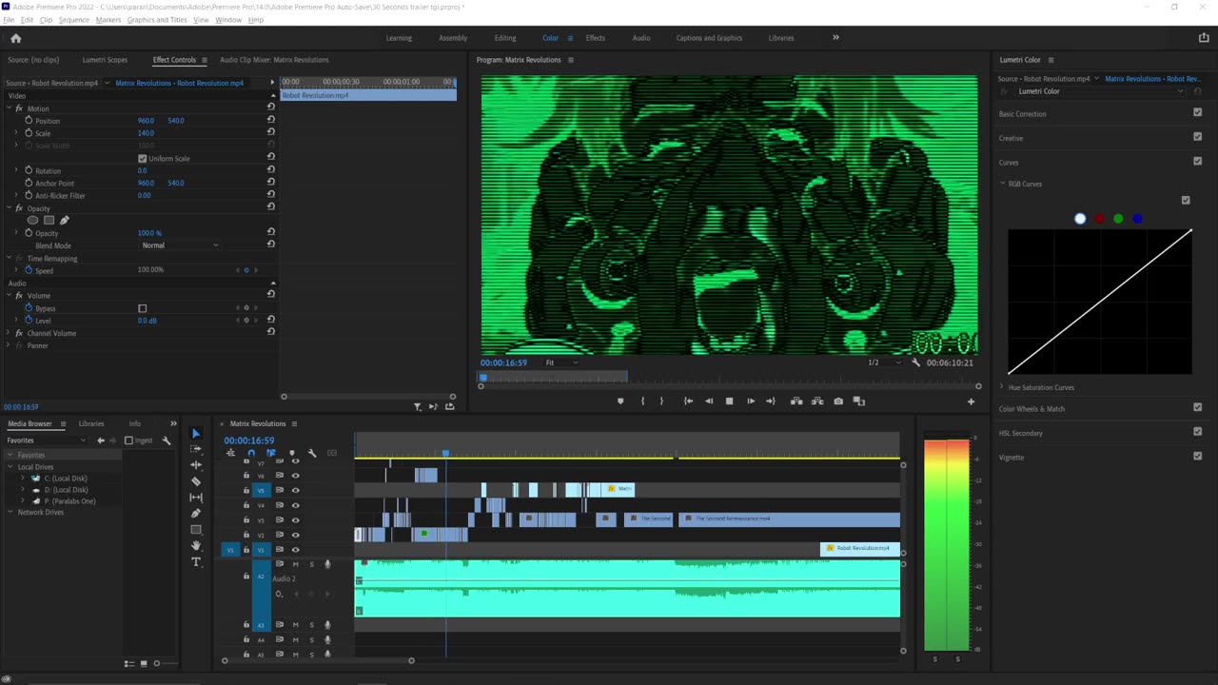Select the Hand tool
The width and height of the screenshot is (1218, 685).
tap(196, 546)
